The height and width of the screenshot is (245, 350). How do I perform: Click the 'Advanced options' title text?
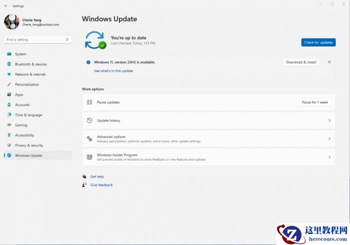(x=111, y=136)
